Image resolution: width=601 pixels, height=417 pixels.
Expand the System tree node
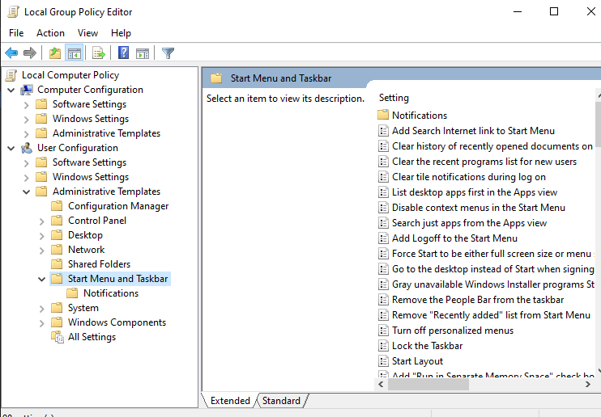(x=42, y=309)
